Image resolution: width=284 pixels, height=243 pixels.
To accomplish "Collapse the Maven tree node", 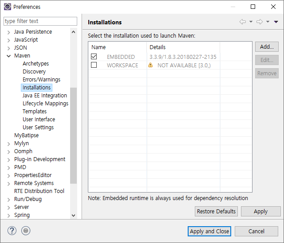I will tap(8, 56).
